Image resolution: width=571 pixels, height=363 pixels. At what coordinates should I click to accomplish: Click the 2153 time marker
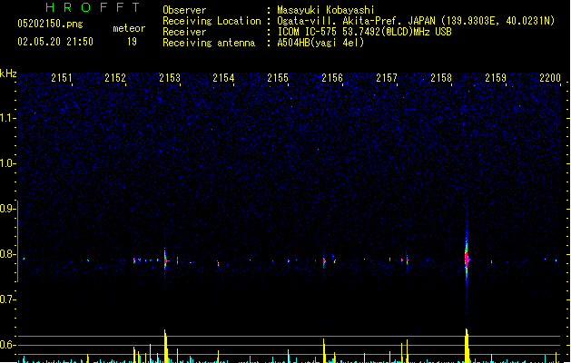click(x=170, y=78)
